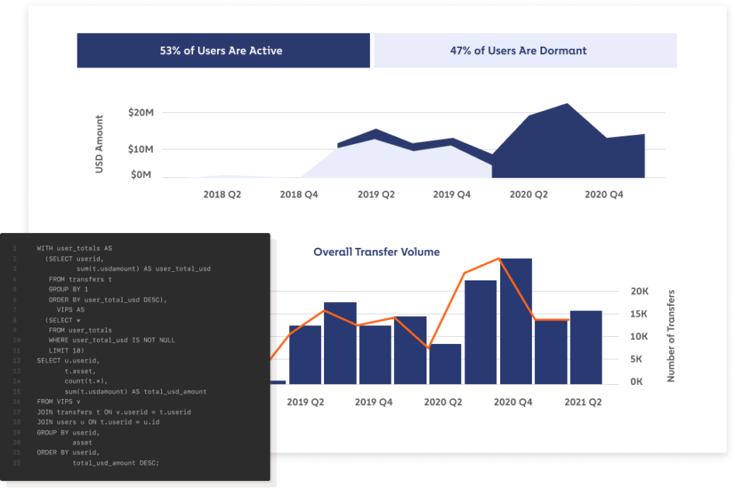
Task: Click the orange line's highest peak point
Action: (500, 259)
